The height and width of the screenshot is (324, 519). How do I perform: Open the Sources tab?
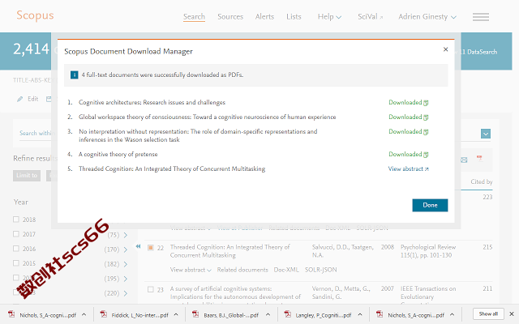(x=230, y=16)
